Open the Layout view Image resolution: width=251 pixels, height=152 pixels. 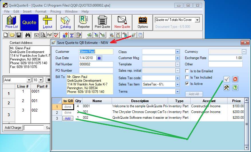[48, 22]
